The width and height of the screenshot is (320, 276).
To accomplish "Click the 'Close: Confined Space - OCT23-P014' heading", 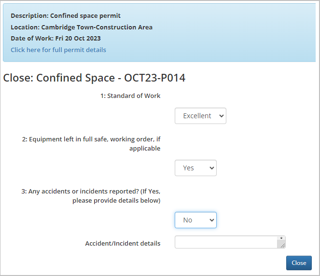I will pos(94,78).
